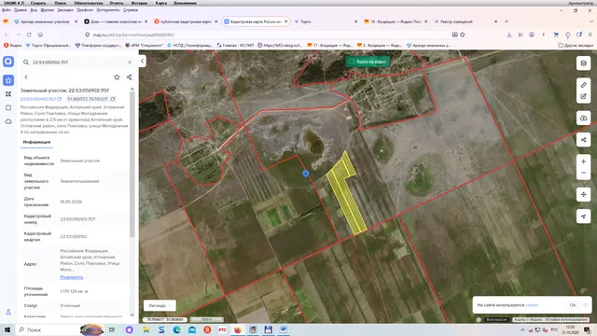The image size is (597, 336).
Task: Open favorites in left sidebar
Action: [x=8, y=80]
